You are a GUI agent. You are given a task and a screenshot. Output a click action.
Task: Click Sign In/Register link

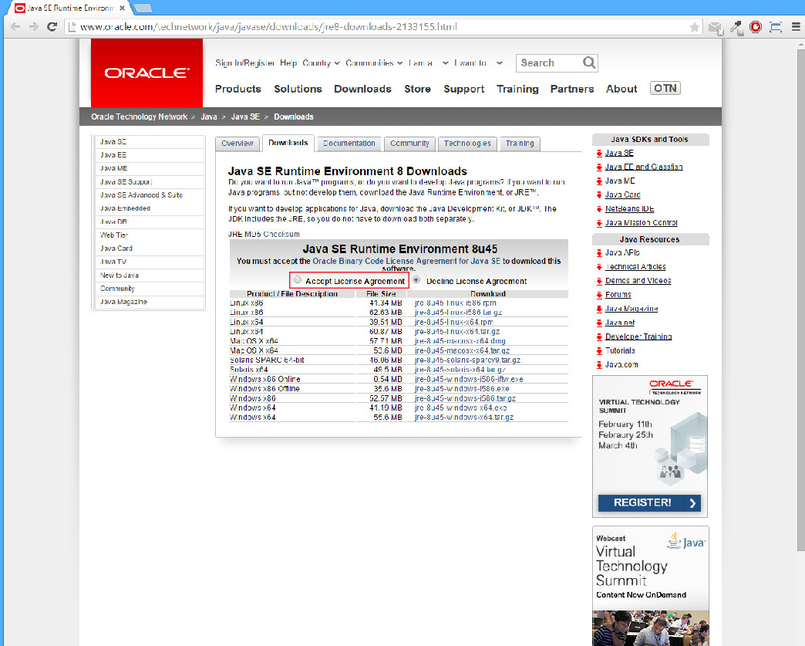pyautogui.click(x=245, y=63)
